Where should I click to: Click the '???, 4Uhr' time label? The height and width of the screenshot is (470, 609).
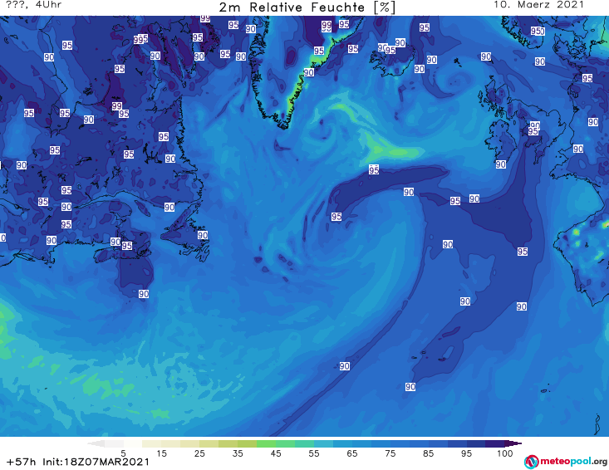coord(34,5)
